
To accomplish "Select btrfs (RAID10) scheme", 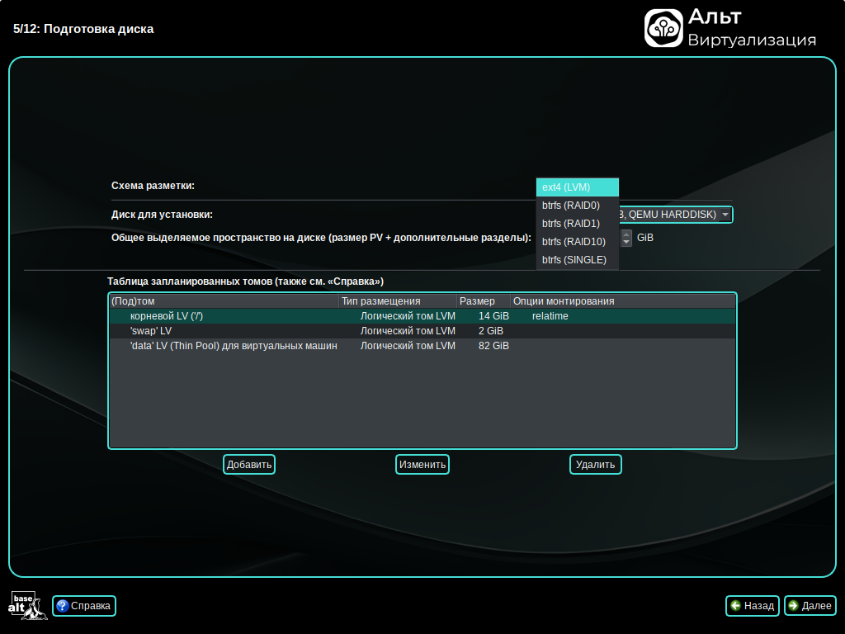I will pos(577,242).
